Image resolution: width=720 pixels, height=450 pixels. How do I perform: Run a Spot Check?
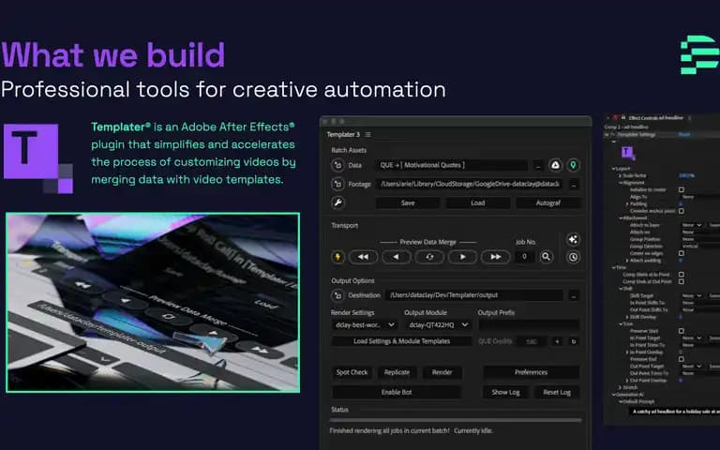352,372
